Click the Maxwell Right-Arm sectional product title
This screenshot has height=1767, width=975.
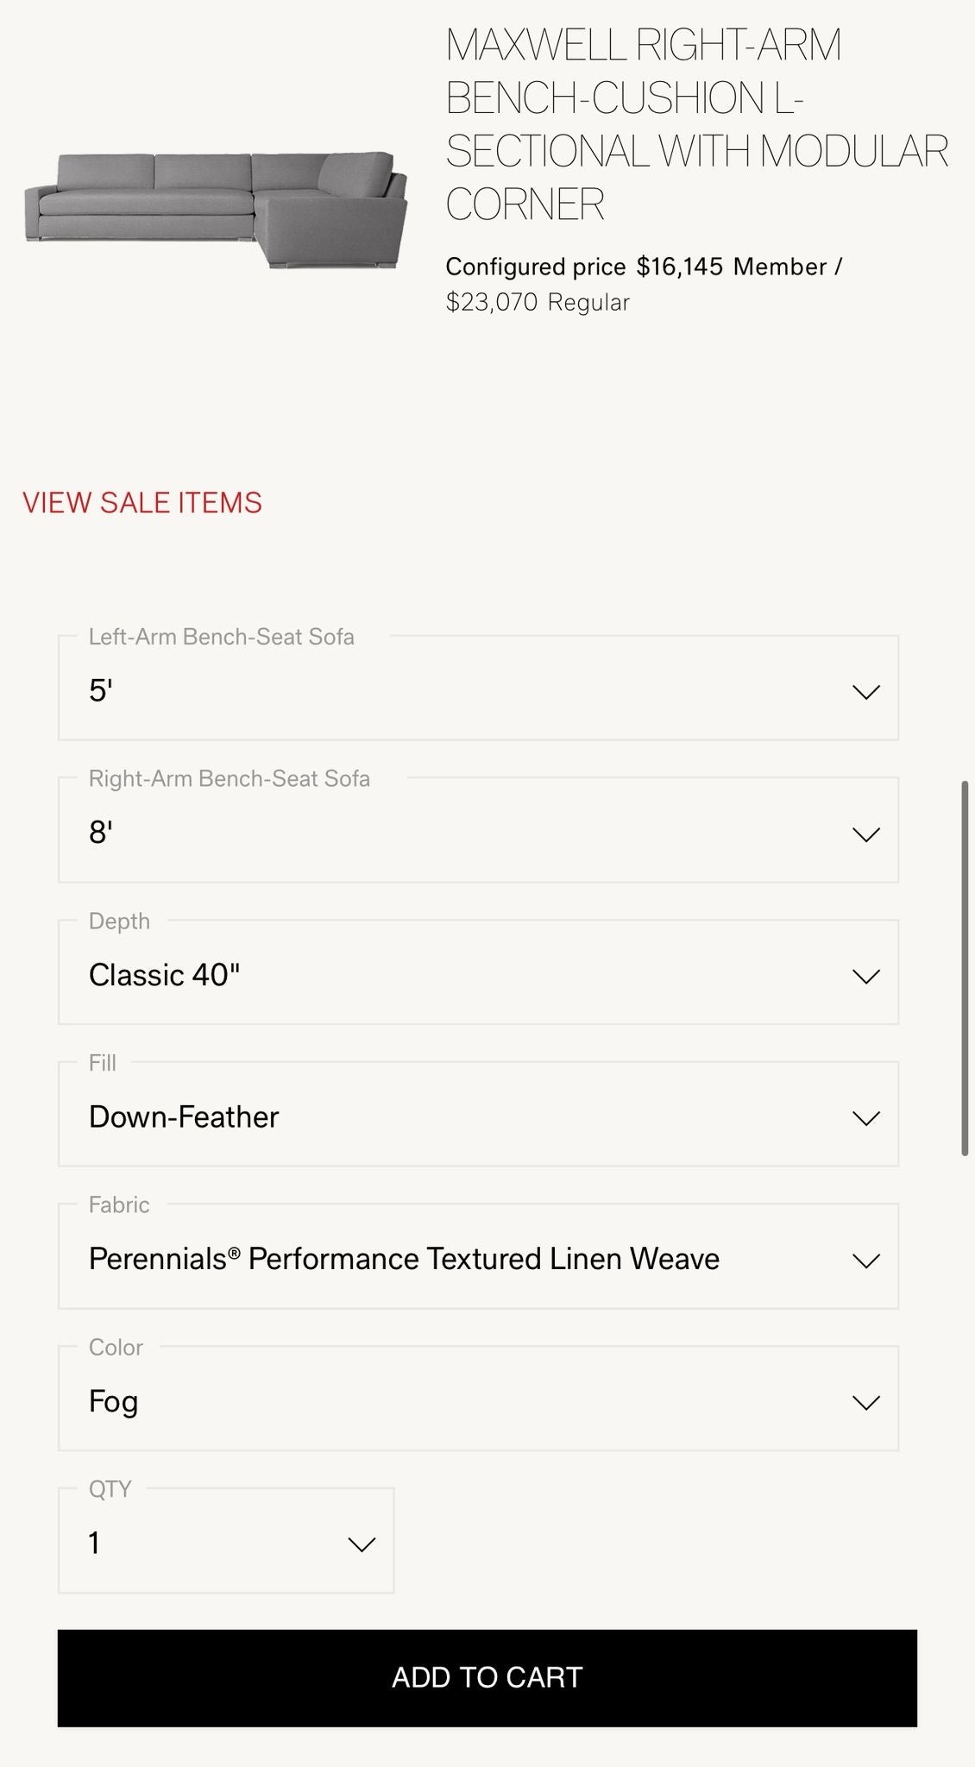[695, 124]
